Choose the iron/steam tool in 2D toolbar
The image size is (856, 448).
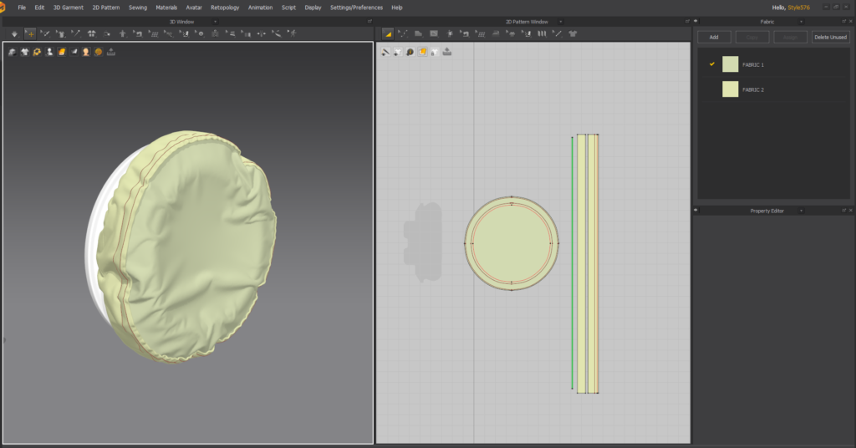[496, 33]
